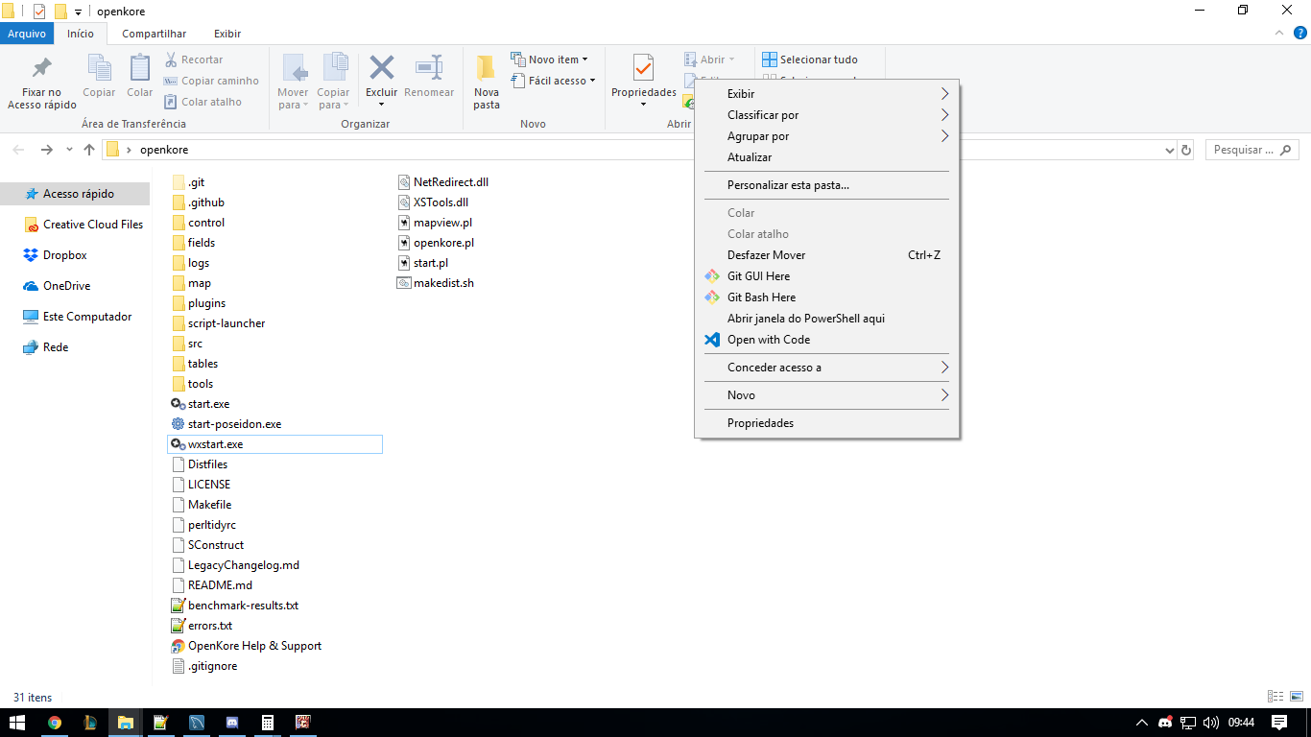
Task: Collapse the ribbon with the chevron arrow
Action: click(1278, 32)
